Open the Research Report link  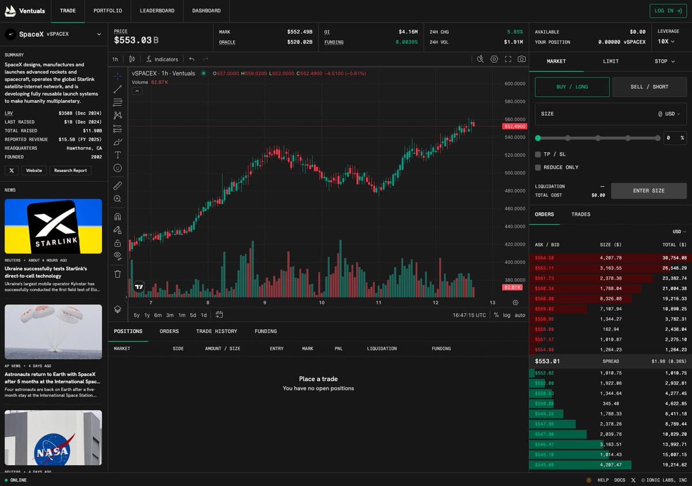tap(70, 171)
